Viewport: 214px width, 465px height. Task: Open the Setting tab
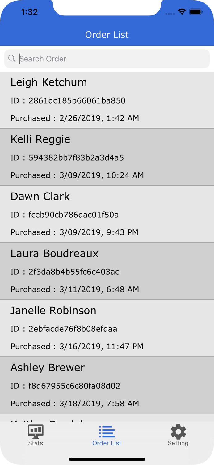click(x=178, y=435)
